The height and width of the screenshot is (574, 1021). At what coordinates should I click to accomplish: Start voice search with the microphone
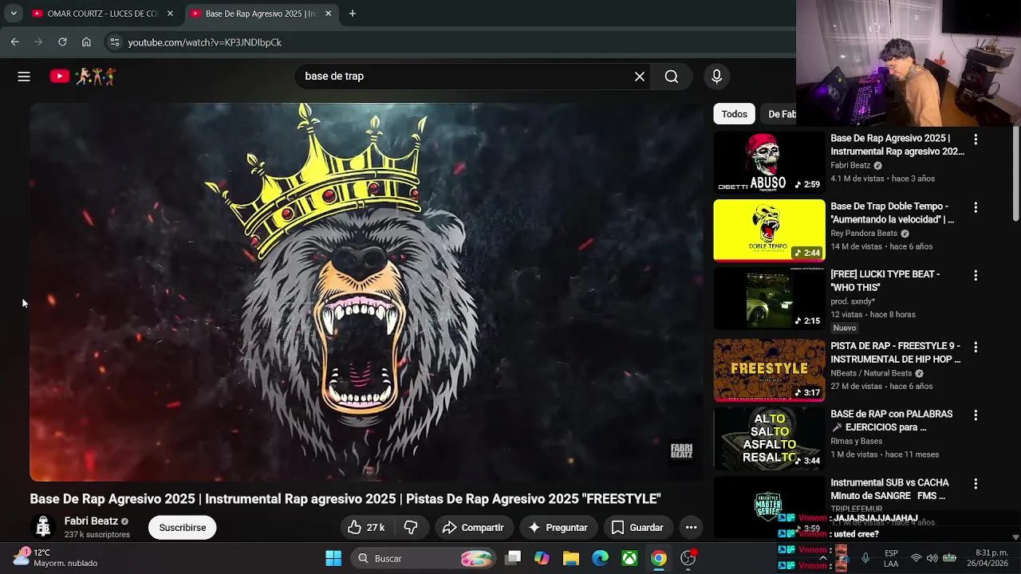[716, 77]
